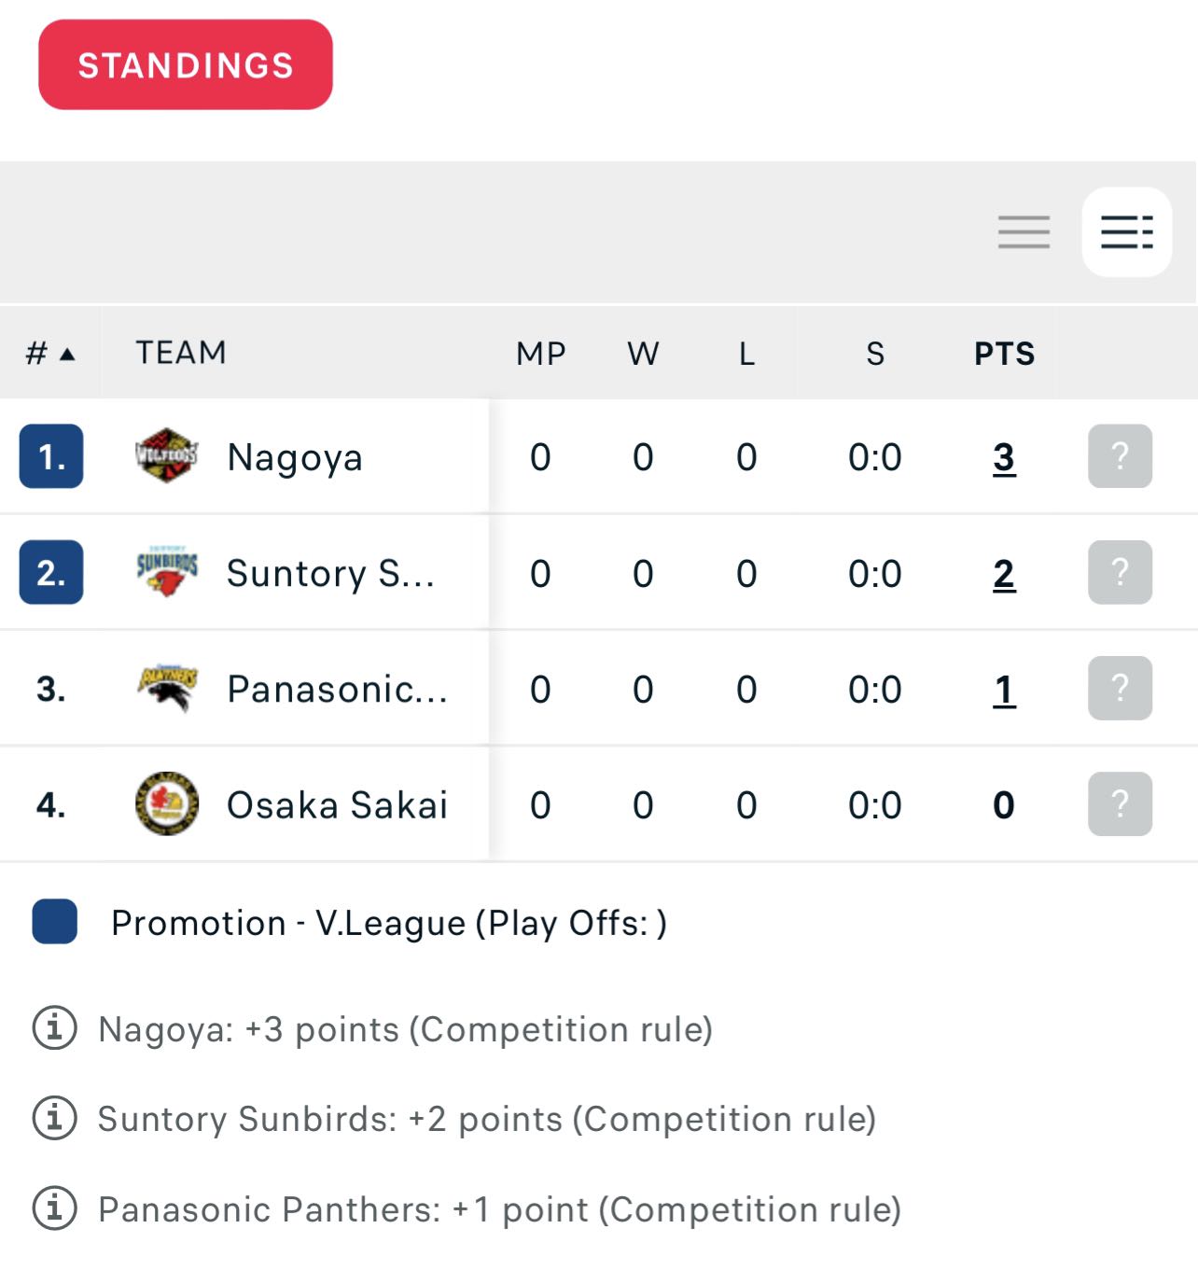Image resolution: width=1198 pixels, height=1270 pixels.
Task: Click the position 2 rank badge
Action: [x=51, y=572]
